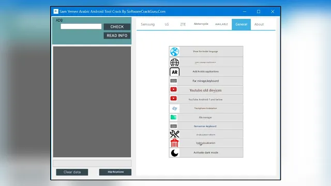Open the Samsung tab
This screenshot has width=331, height=186.
(x=148, y=24)
